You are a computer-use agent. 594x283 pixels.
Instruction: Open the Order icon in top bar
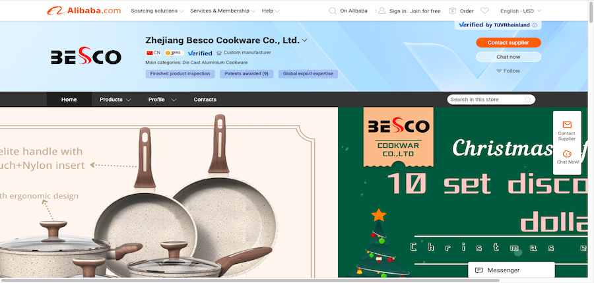[452, 11]
